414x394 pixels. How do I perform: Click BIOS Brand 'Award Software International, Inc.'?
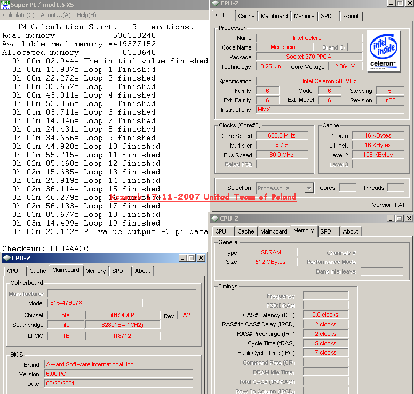click(x=118, y=364)
